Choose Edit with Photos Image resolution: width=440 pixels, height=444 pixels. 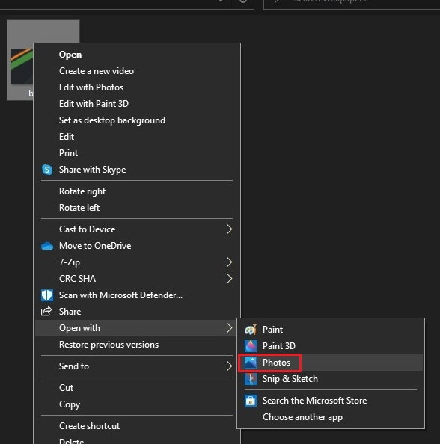(137, 87)
